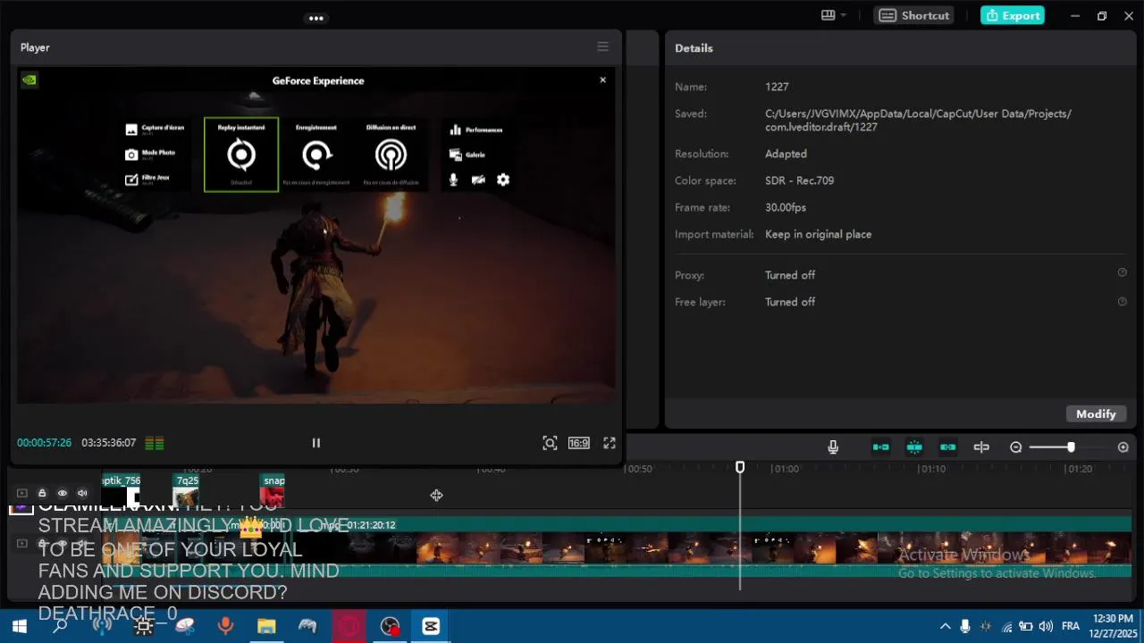1144x643 pixels.
Task: Close the GeForce Experience overlay
Action: [x=602, y=80]
